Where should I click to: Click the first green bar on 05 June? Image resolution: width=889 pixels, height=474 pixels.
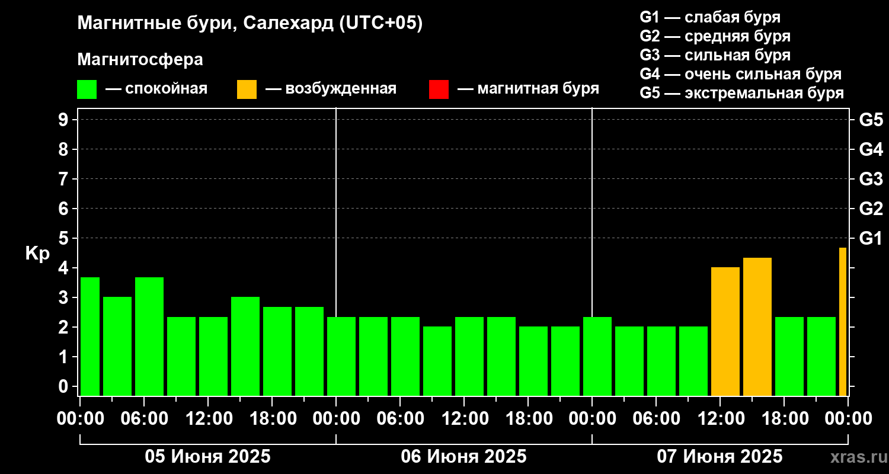pyautogui.click(x=90, y=337)
